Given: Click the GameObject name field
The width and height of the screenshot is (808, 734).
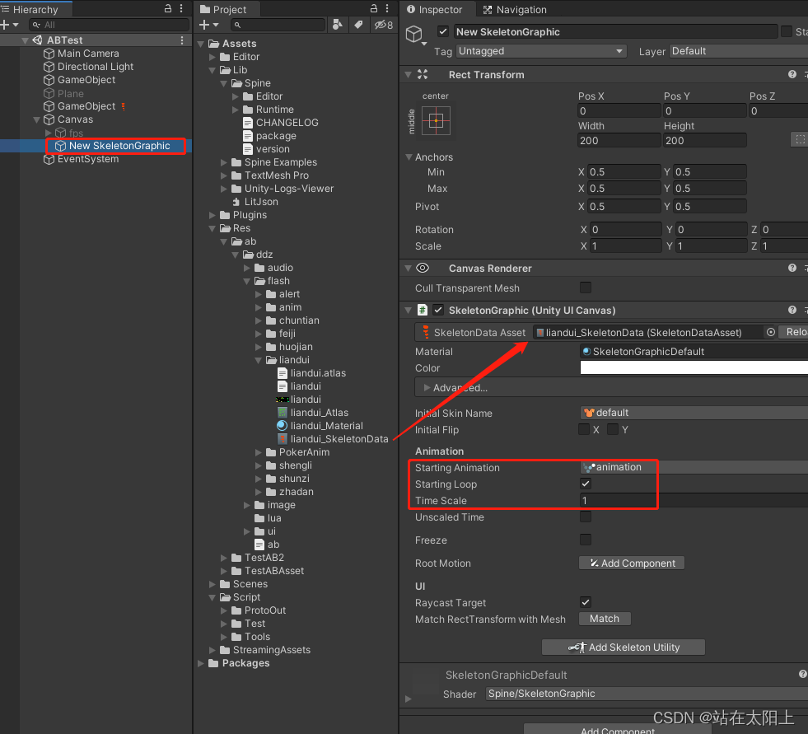Looking at the screenshot, I should (x=616, y=32).
